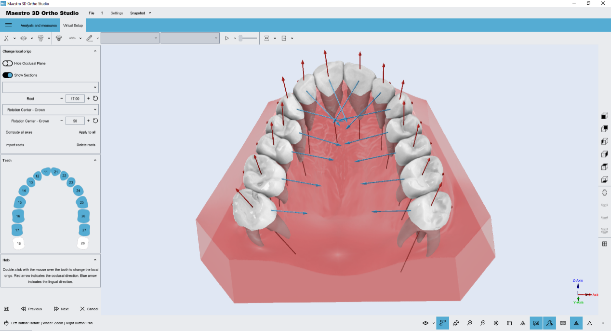Screen dimensions: 611x331
Task: Select the scissors cut tool
Action: click(x=6, y=38)
